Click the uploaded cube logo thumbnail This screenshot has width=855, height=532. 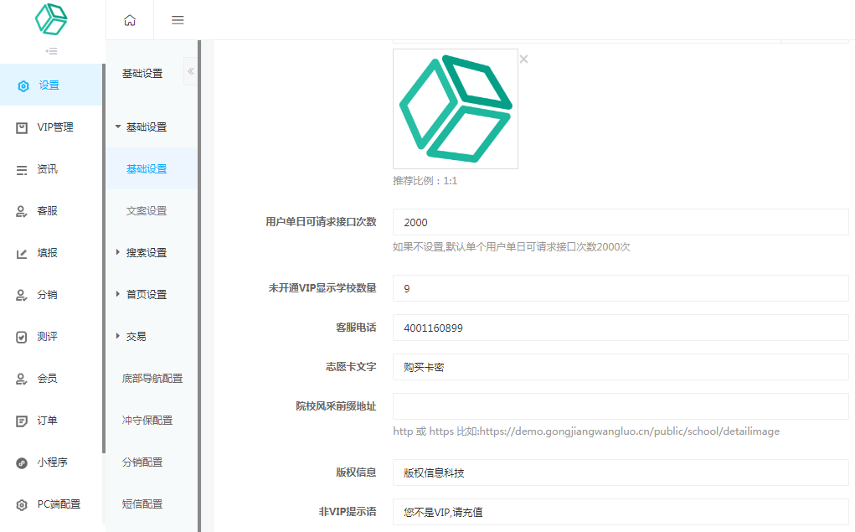456,109
